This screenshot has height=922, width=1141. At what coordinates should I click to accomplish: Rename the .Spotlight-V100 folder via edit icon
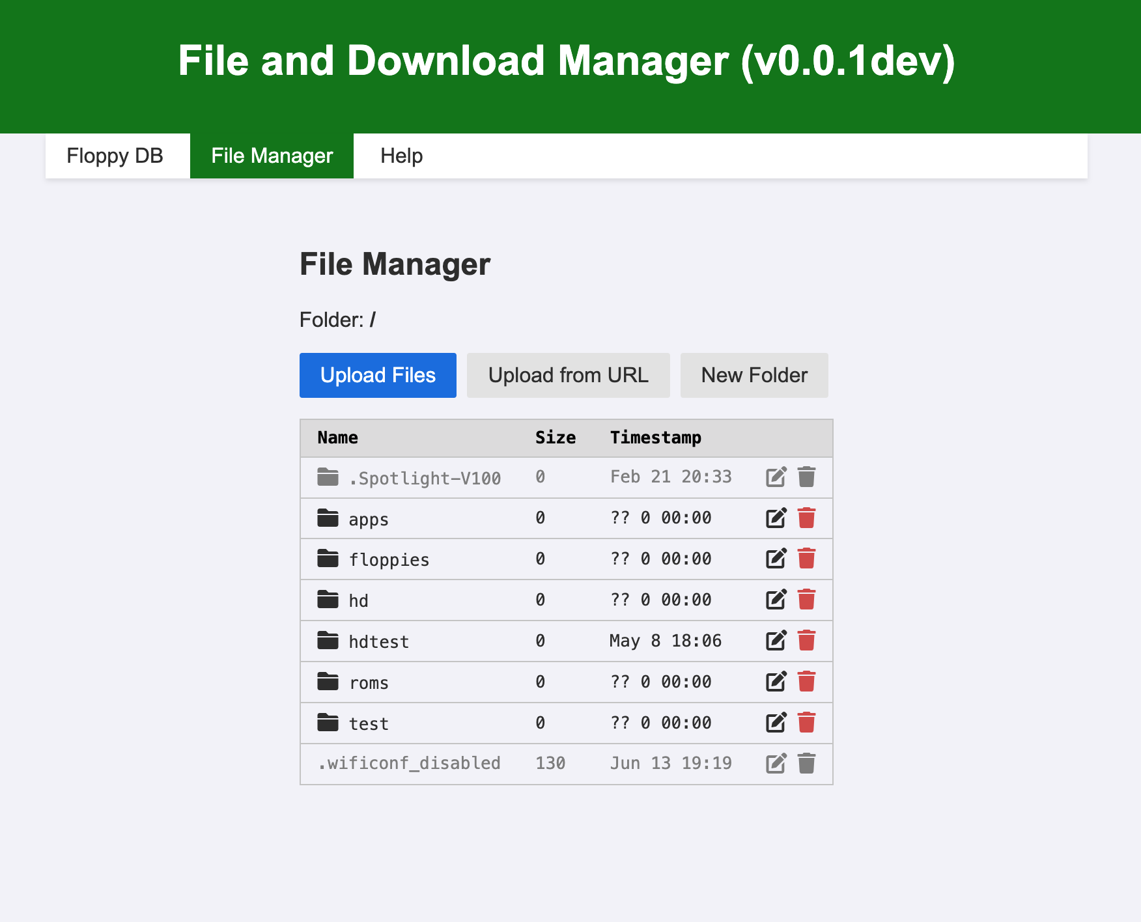tap(776, 477)
